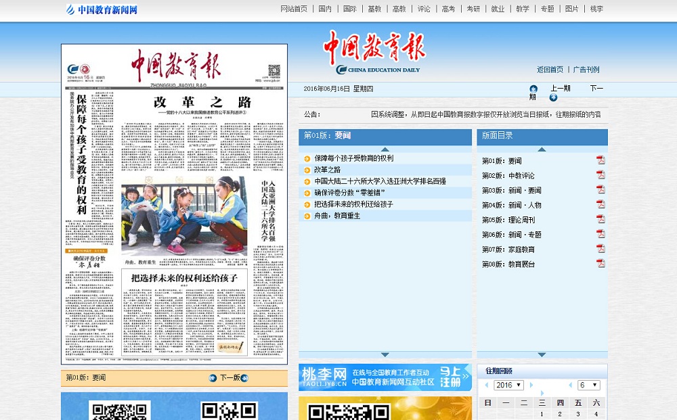Click PDF icon beside 第04版 新闻·人物
677x420 pixels.
[x=600, y=204]
